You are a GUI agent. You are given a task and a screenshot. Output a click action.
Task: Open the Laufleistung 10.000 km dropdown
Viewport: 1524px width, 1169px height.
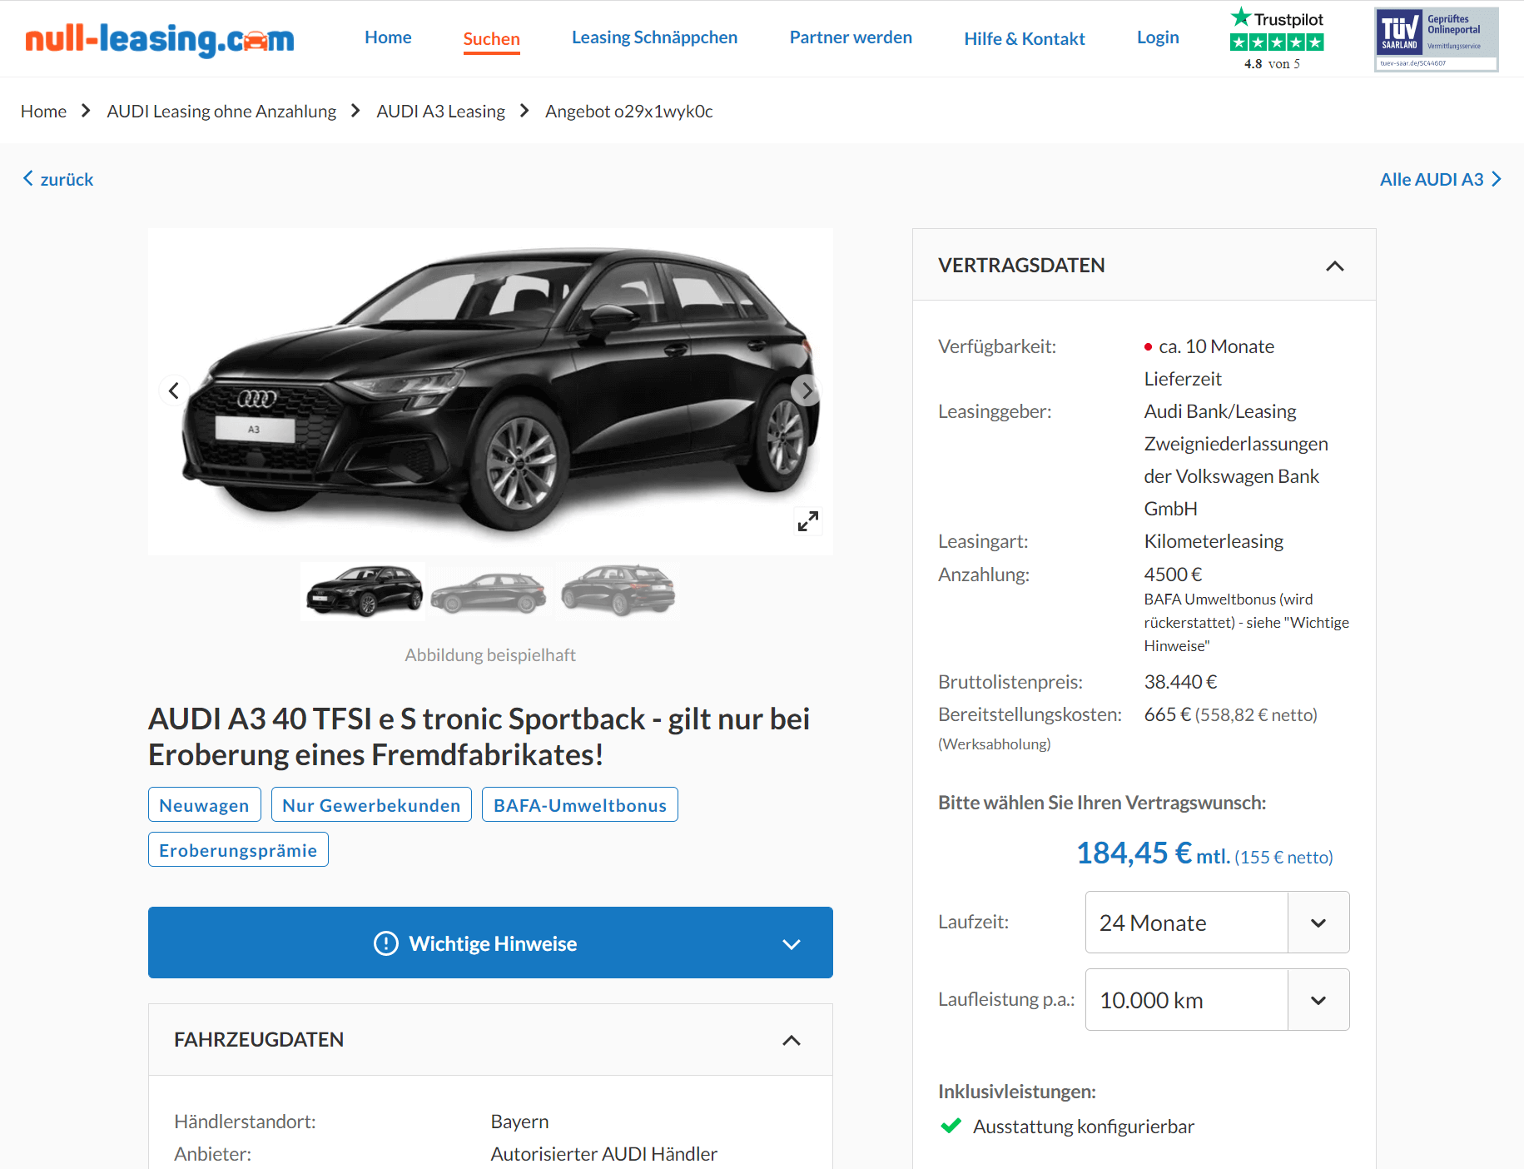click(1217, 999)
